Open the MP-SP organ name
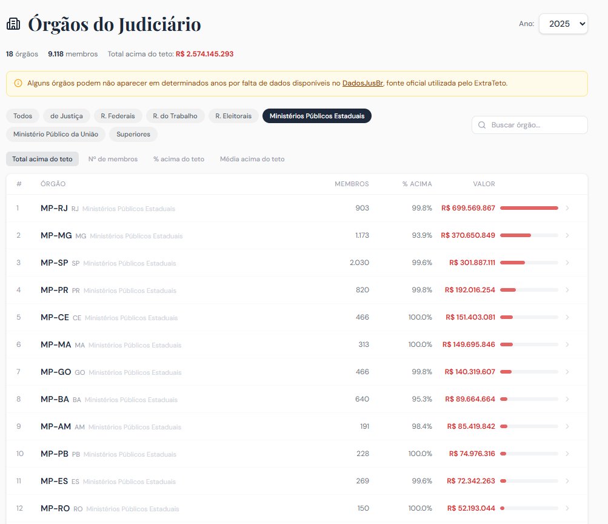The width and height of the screenshot is (608, 524). (x=55, y=263)
